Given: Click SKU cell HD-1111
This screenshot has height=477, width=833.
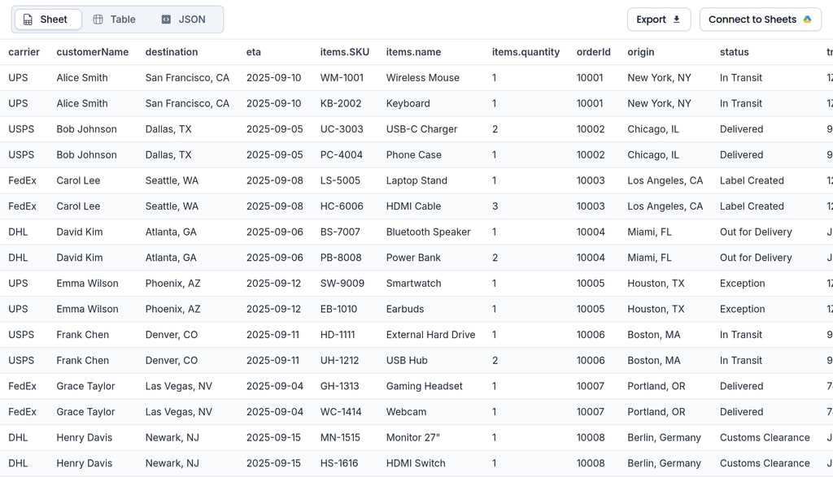Looking at the screenshot, I should (x=338, y=335).
